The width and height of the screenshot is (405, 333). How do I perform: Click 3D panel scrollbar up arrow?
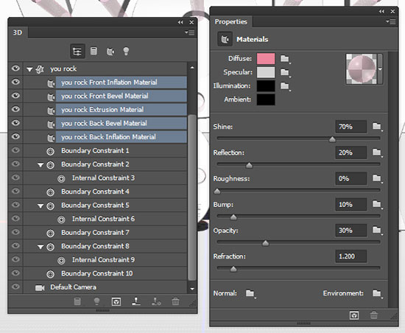tap(192, 68)
